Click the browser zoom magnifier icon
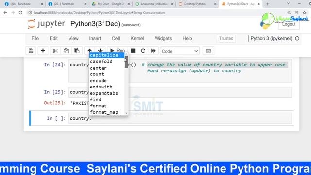This screenshot has width=311, height=175. click(x=289, y=13)
